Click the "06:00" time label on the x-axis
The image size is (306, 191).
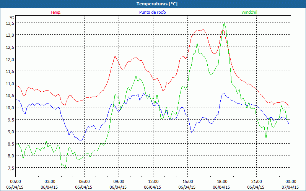click(84, 181)
